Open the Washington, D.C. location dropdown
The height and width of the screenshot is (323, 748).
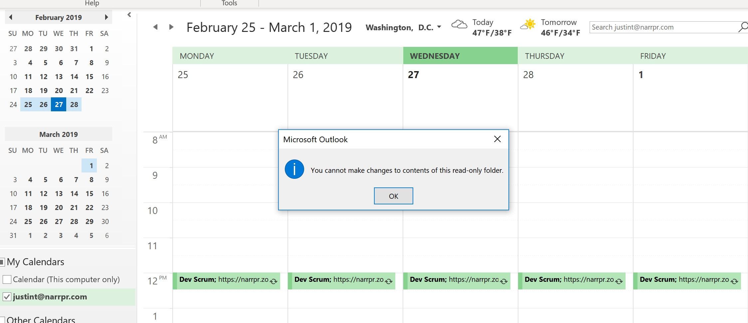439,27
